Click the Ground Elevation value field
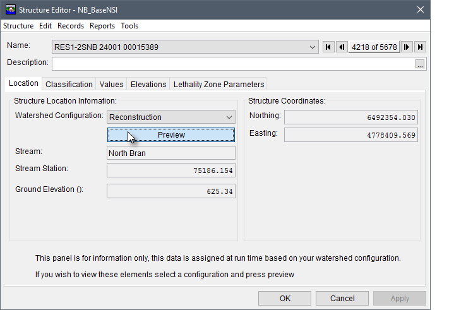466x310 pixels. click(171, 191)
